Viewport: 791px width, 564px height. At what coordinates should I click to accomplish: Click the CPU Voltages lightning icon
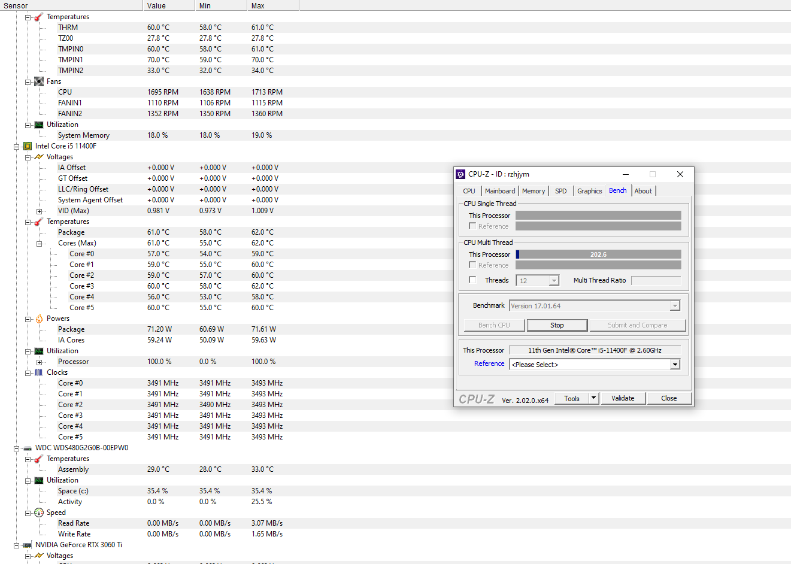(39, 157)
